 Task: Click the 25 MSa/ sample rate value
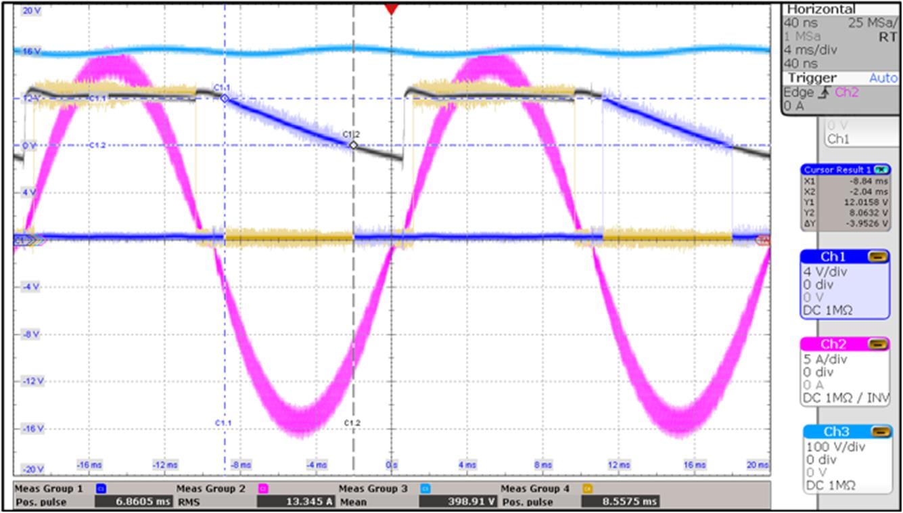pos(873,23)
